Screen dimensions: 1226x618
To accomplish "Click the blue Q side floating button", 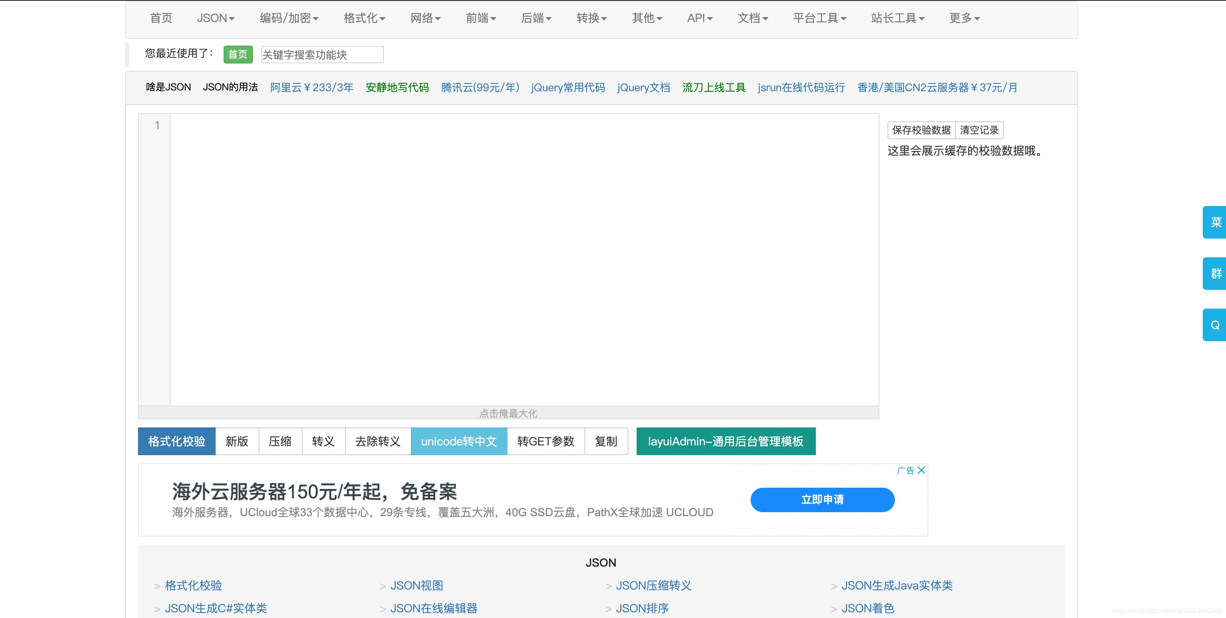I will click(x=1215, y=325).
